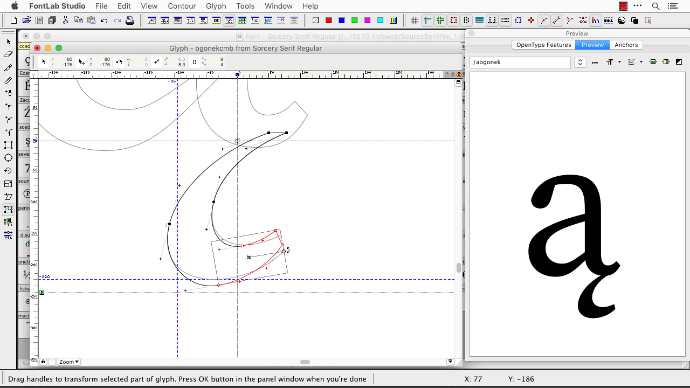Screen dimensions: 690x388
Task: Click the Paste clipboard icon
Action: tap(91, 20)
